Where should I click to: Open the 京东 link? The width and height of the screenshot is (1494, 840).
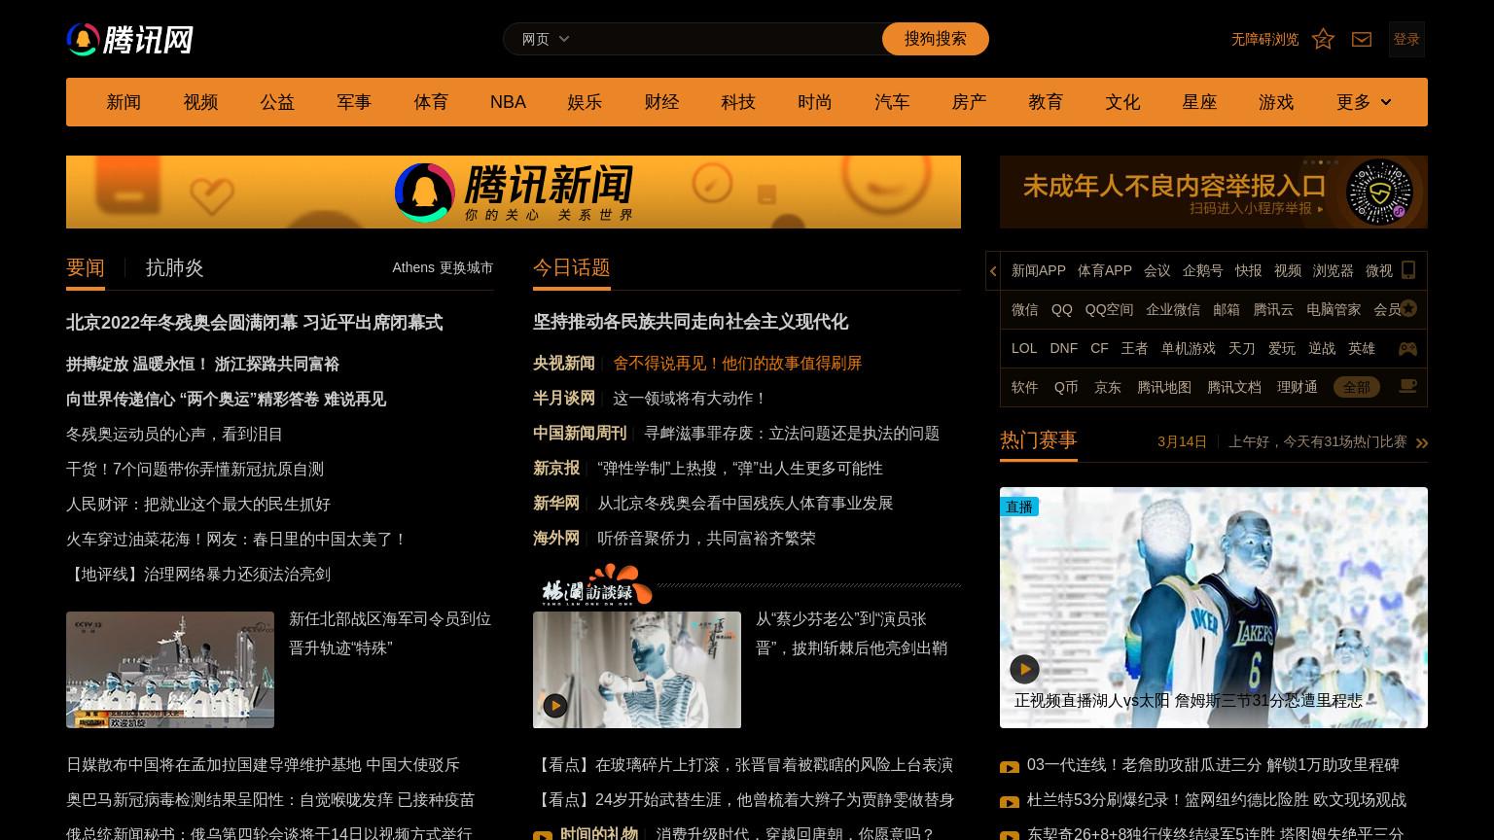tap(1108, 387)
